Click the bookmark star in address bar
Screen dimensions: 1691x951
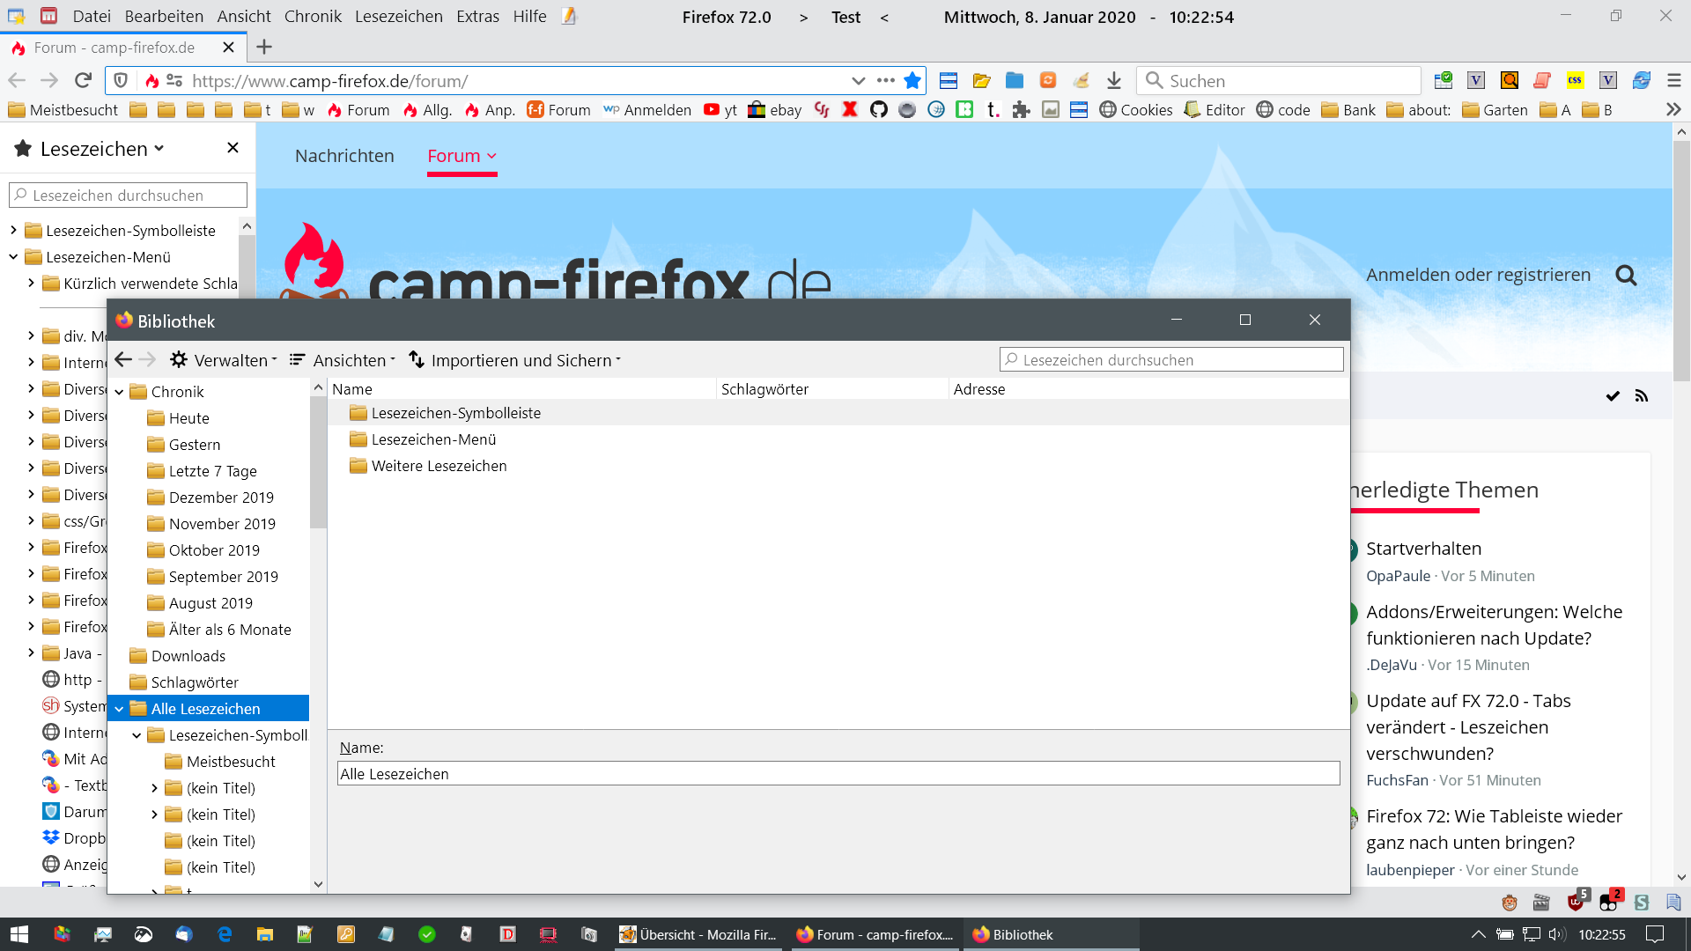(x=912, y=81)
